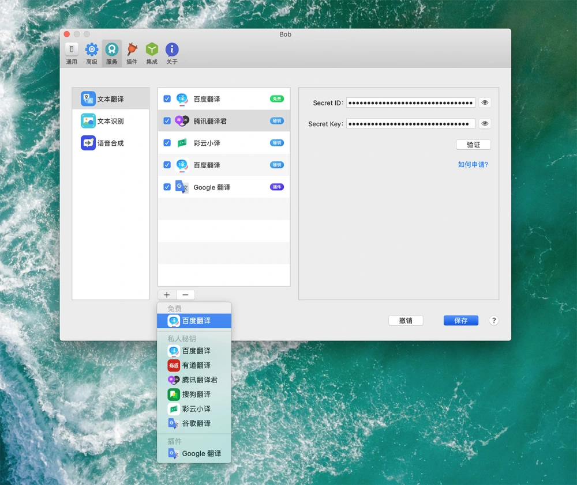The height and width of the screenshot is (485, 577).
Task: Focus the Secret Key input field
Action: [411, 123]
